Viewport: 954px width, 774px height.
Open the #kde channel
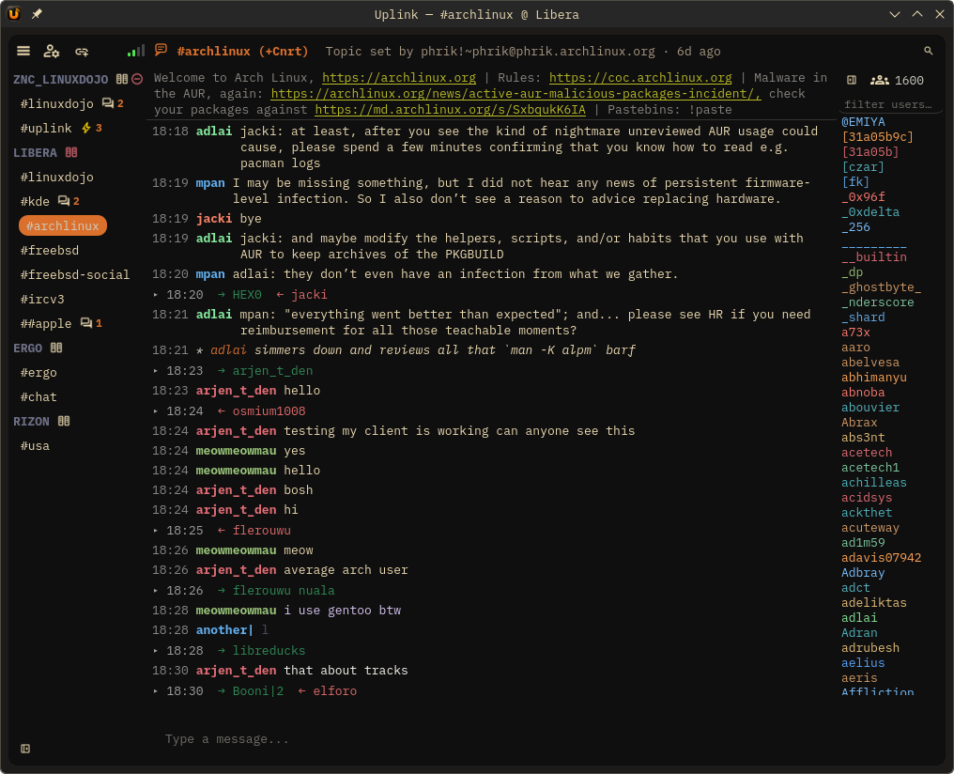pyautogui.click(x=35, y=201)
